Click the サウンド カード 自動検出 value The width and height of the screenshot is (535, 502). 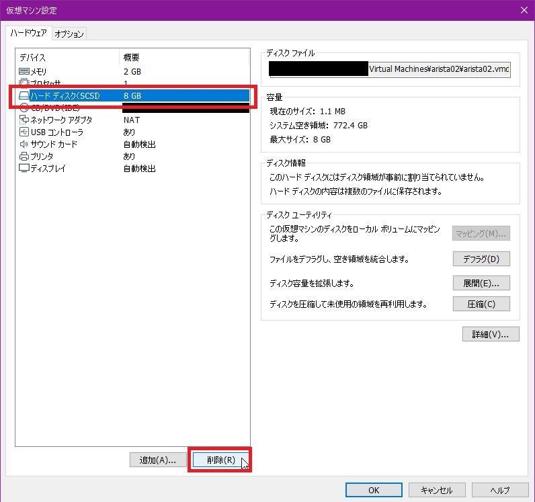140,144
